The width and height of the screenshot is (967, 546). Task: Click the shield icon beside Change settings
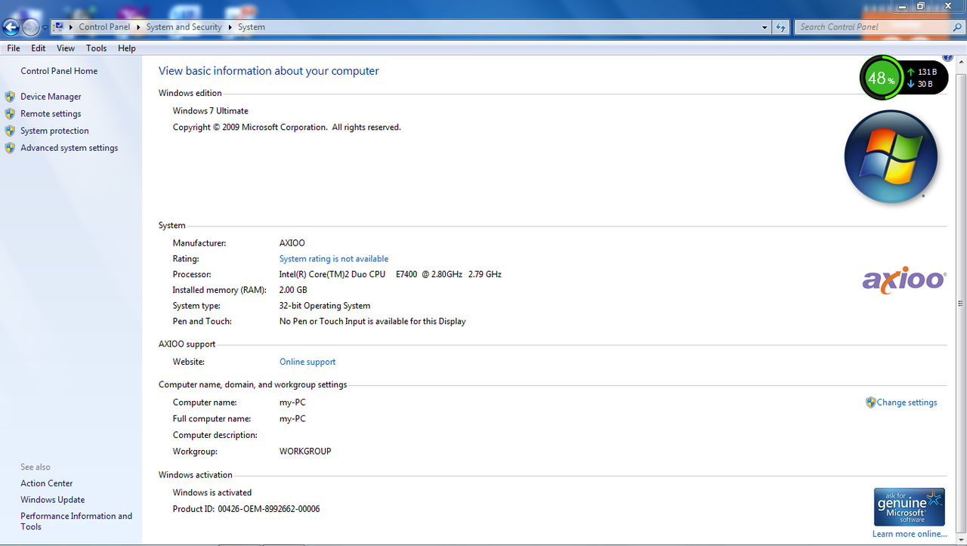(870, 403)
